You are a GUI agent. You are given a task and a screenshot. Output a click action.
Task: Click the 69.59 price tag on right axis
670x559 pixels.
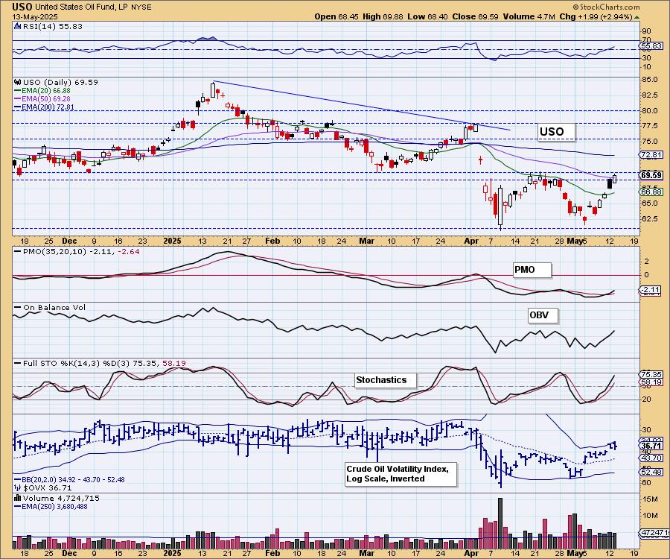pos(651,175)
